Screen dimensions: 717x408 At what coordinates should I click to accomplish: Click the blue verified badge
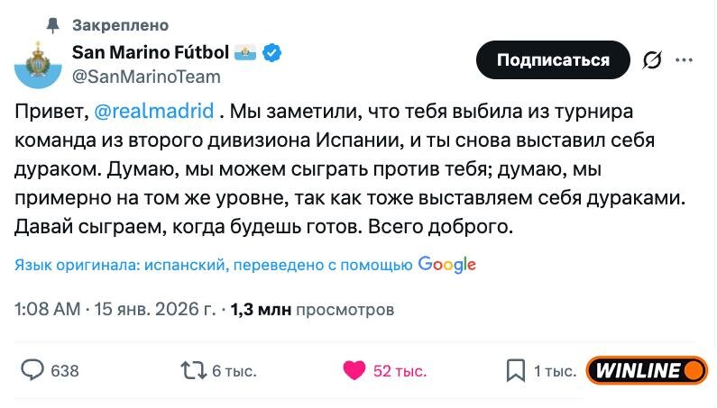[x=271, y=53]
